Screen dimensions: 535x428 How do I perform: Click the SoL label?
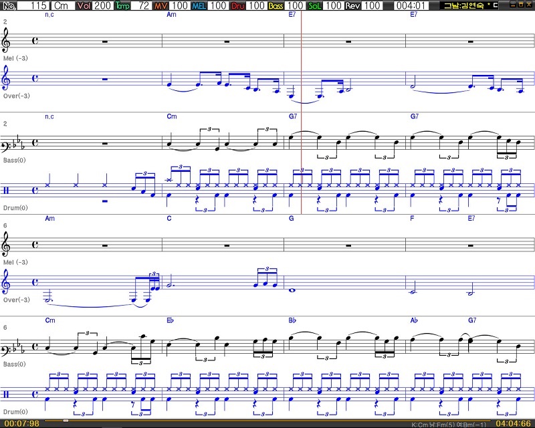(x=314, y=5)
